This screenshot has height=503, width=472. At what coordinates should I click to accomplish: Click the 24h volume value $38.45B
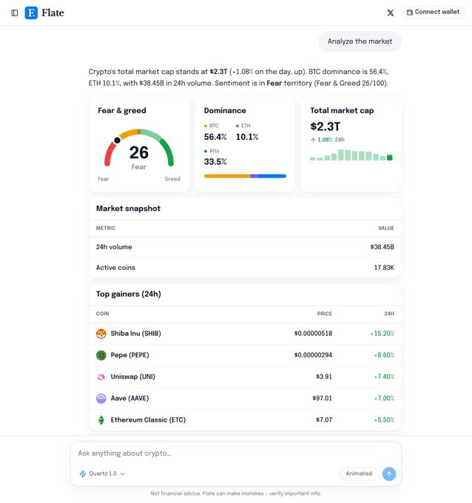[x=382, y=247]
